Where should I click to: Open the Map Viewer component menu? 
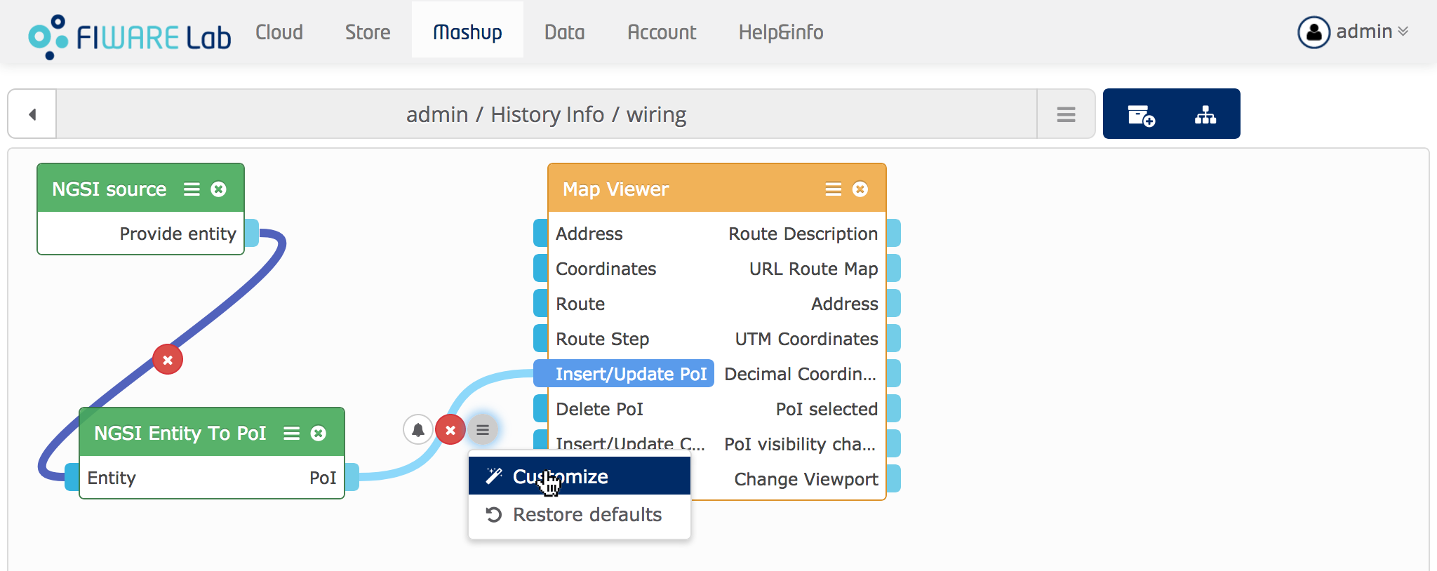point(833,189)
